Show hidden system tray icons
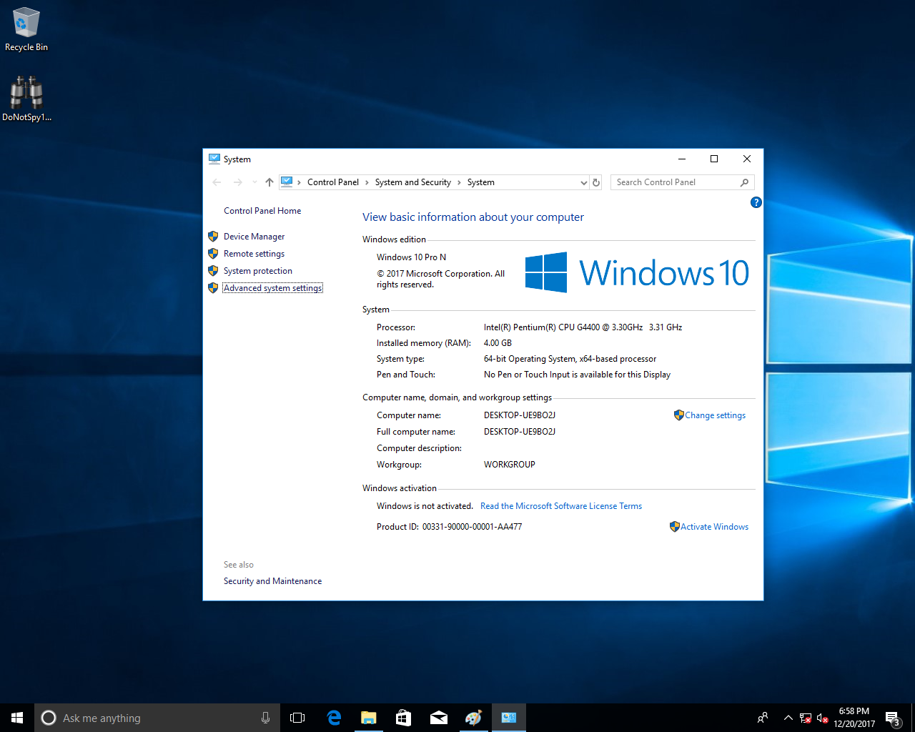This screenshot has height=732, width=915. 788,718
